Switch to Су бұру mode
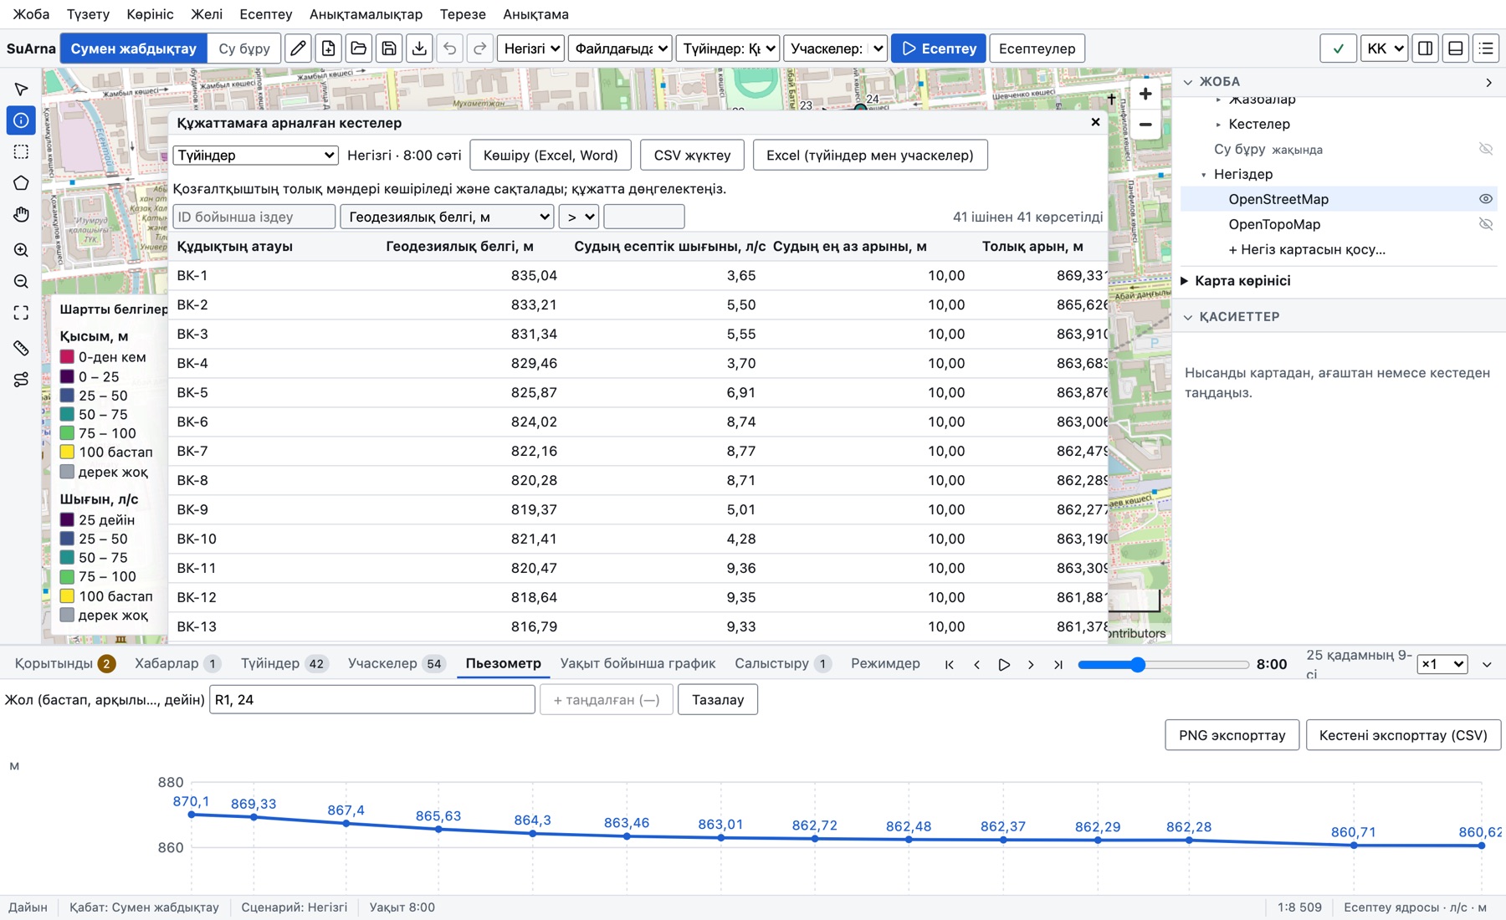This screenshot has height=920, width=1506. coord(244,49)
